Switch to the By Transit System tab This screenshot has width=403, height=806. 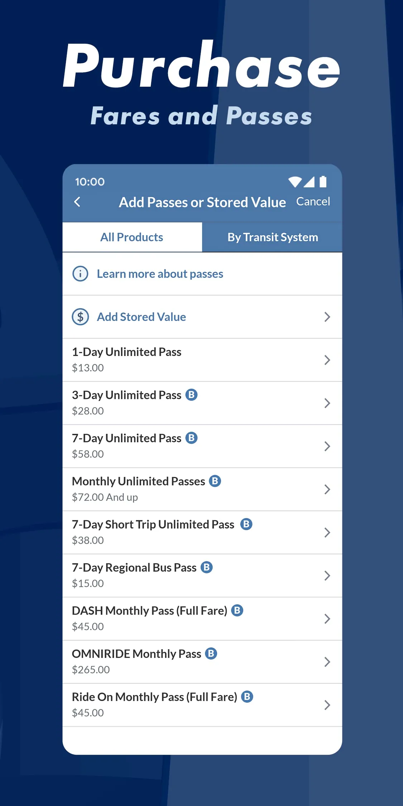pyautogui.click(x=273, y=237)
